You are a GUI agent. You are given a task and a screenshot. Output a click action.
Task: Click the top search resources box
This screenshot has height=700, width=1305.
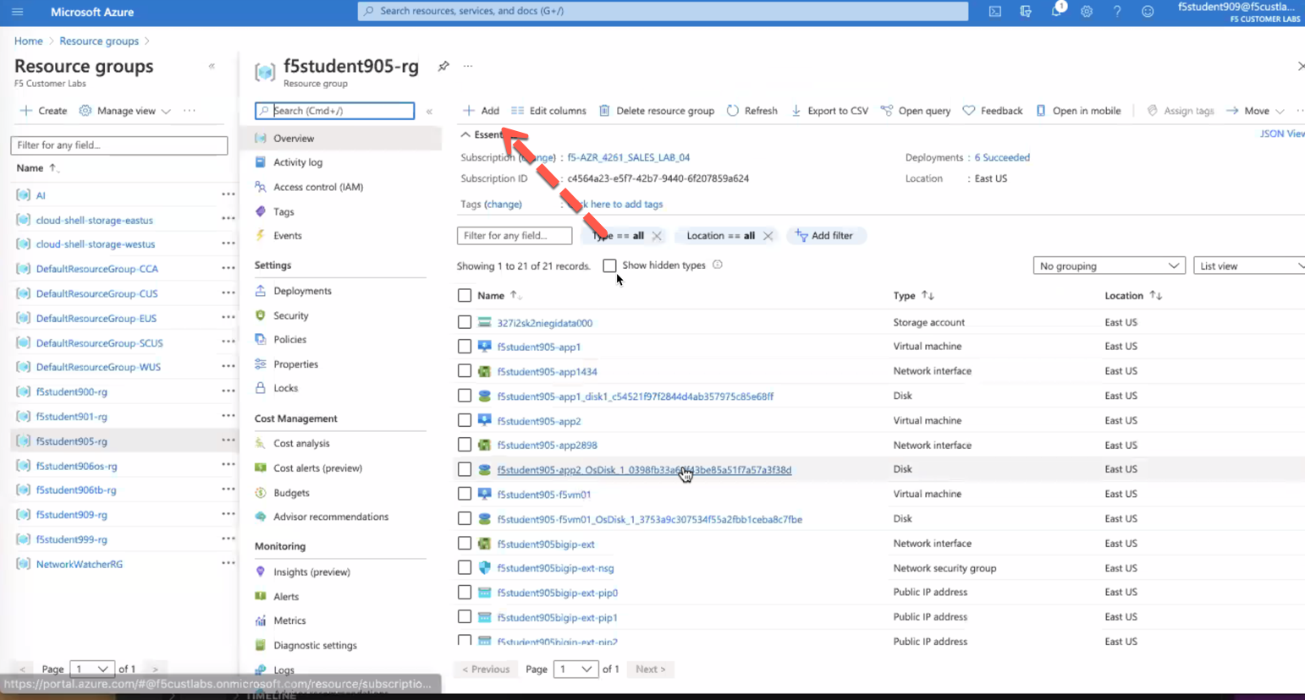click(663, 11)
